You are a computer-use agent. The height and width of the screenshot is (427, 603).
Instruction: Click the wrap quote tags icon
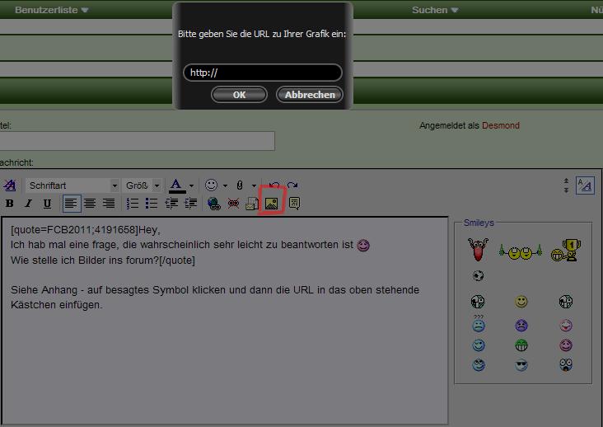294,203
